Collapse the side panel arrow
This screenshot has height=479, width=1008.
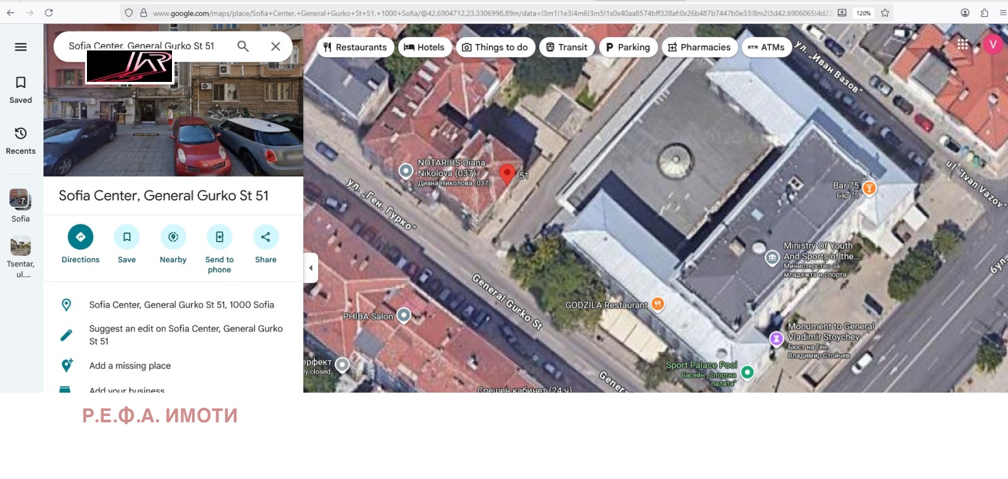(311, 268)
